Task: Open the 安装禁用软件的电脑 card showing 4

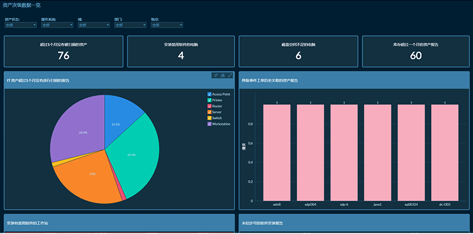Action: point(181,52)
